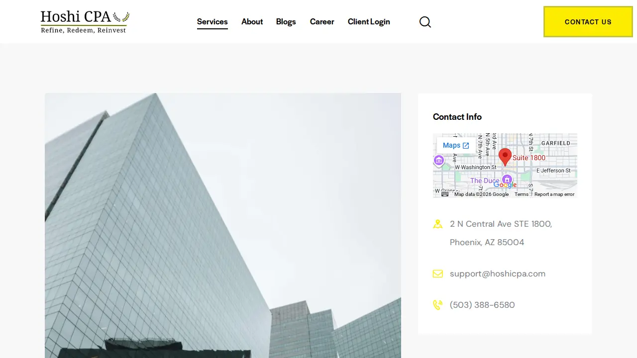Open the Blogs nav link
This screenshot has width=637, height=358.
(286, 22)
